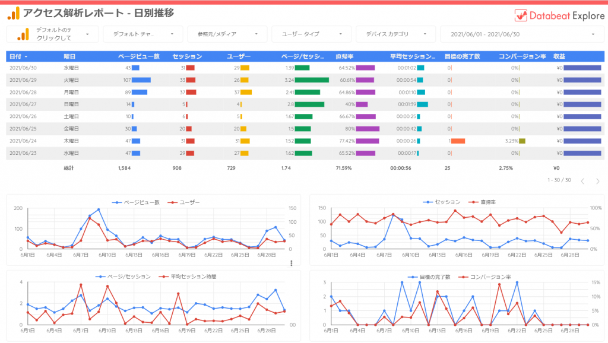Sort the table by 曜日 column header

click(69, 56)
